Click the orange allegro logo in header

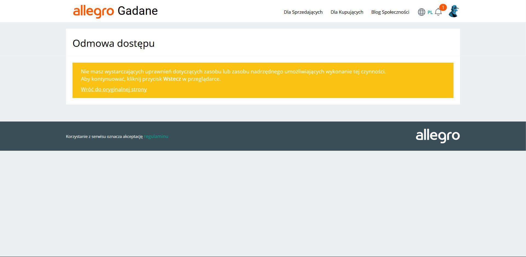pos(93,11)
